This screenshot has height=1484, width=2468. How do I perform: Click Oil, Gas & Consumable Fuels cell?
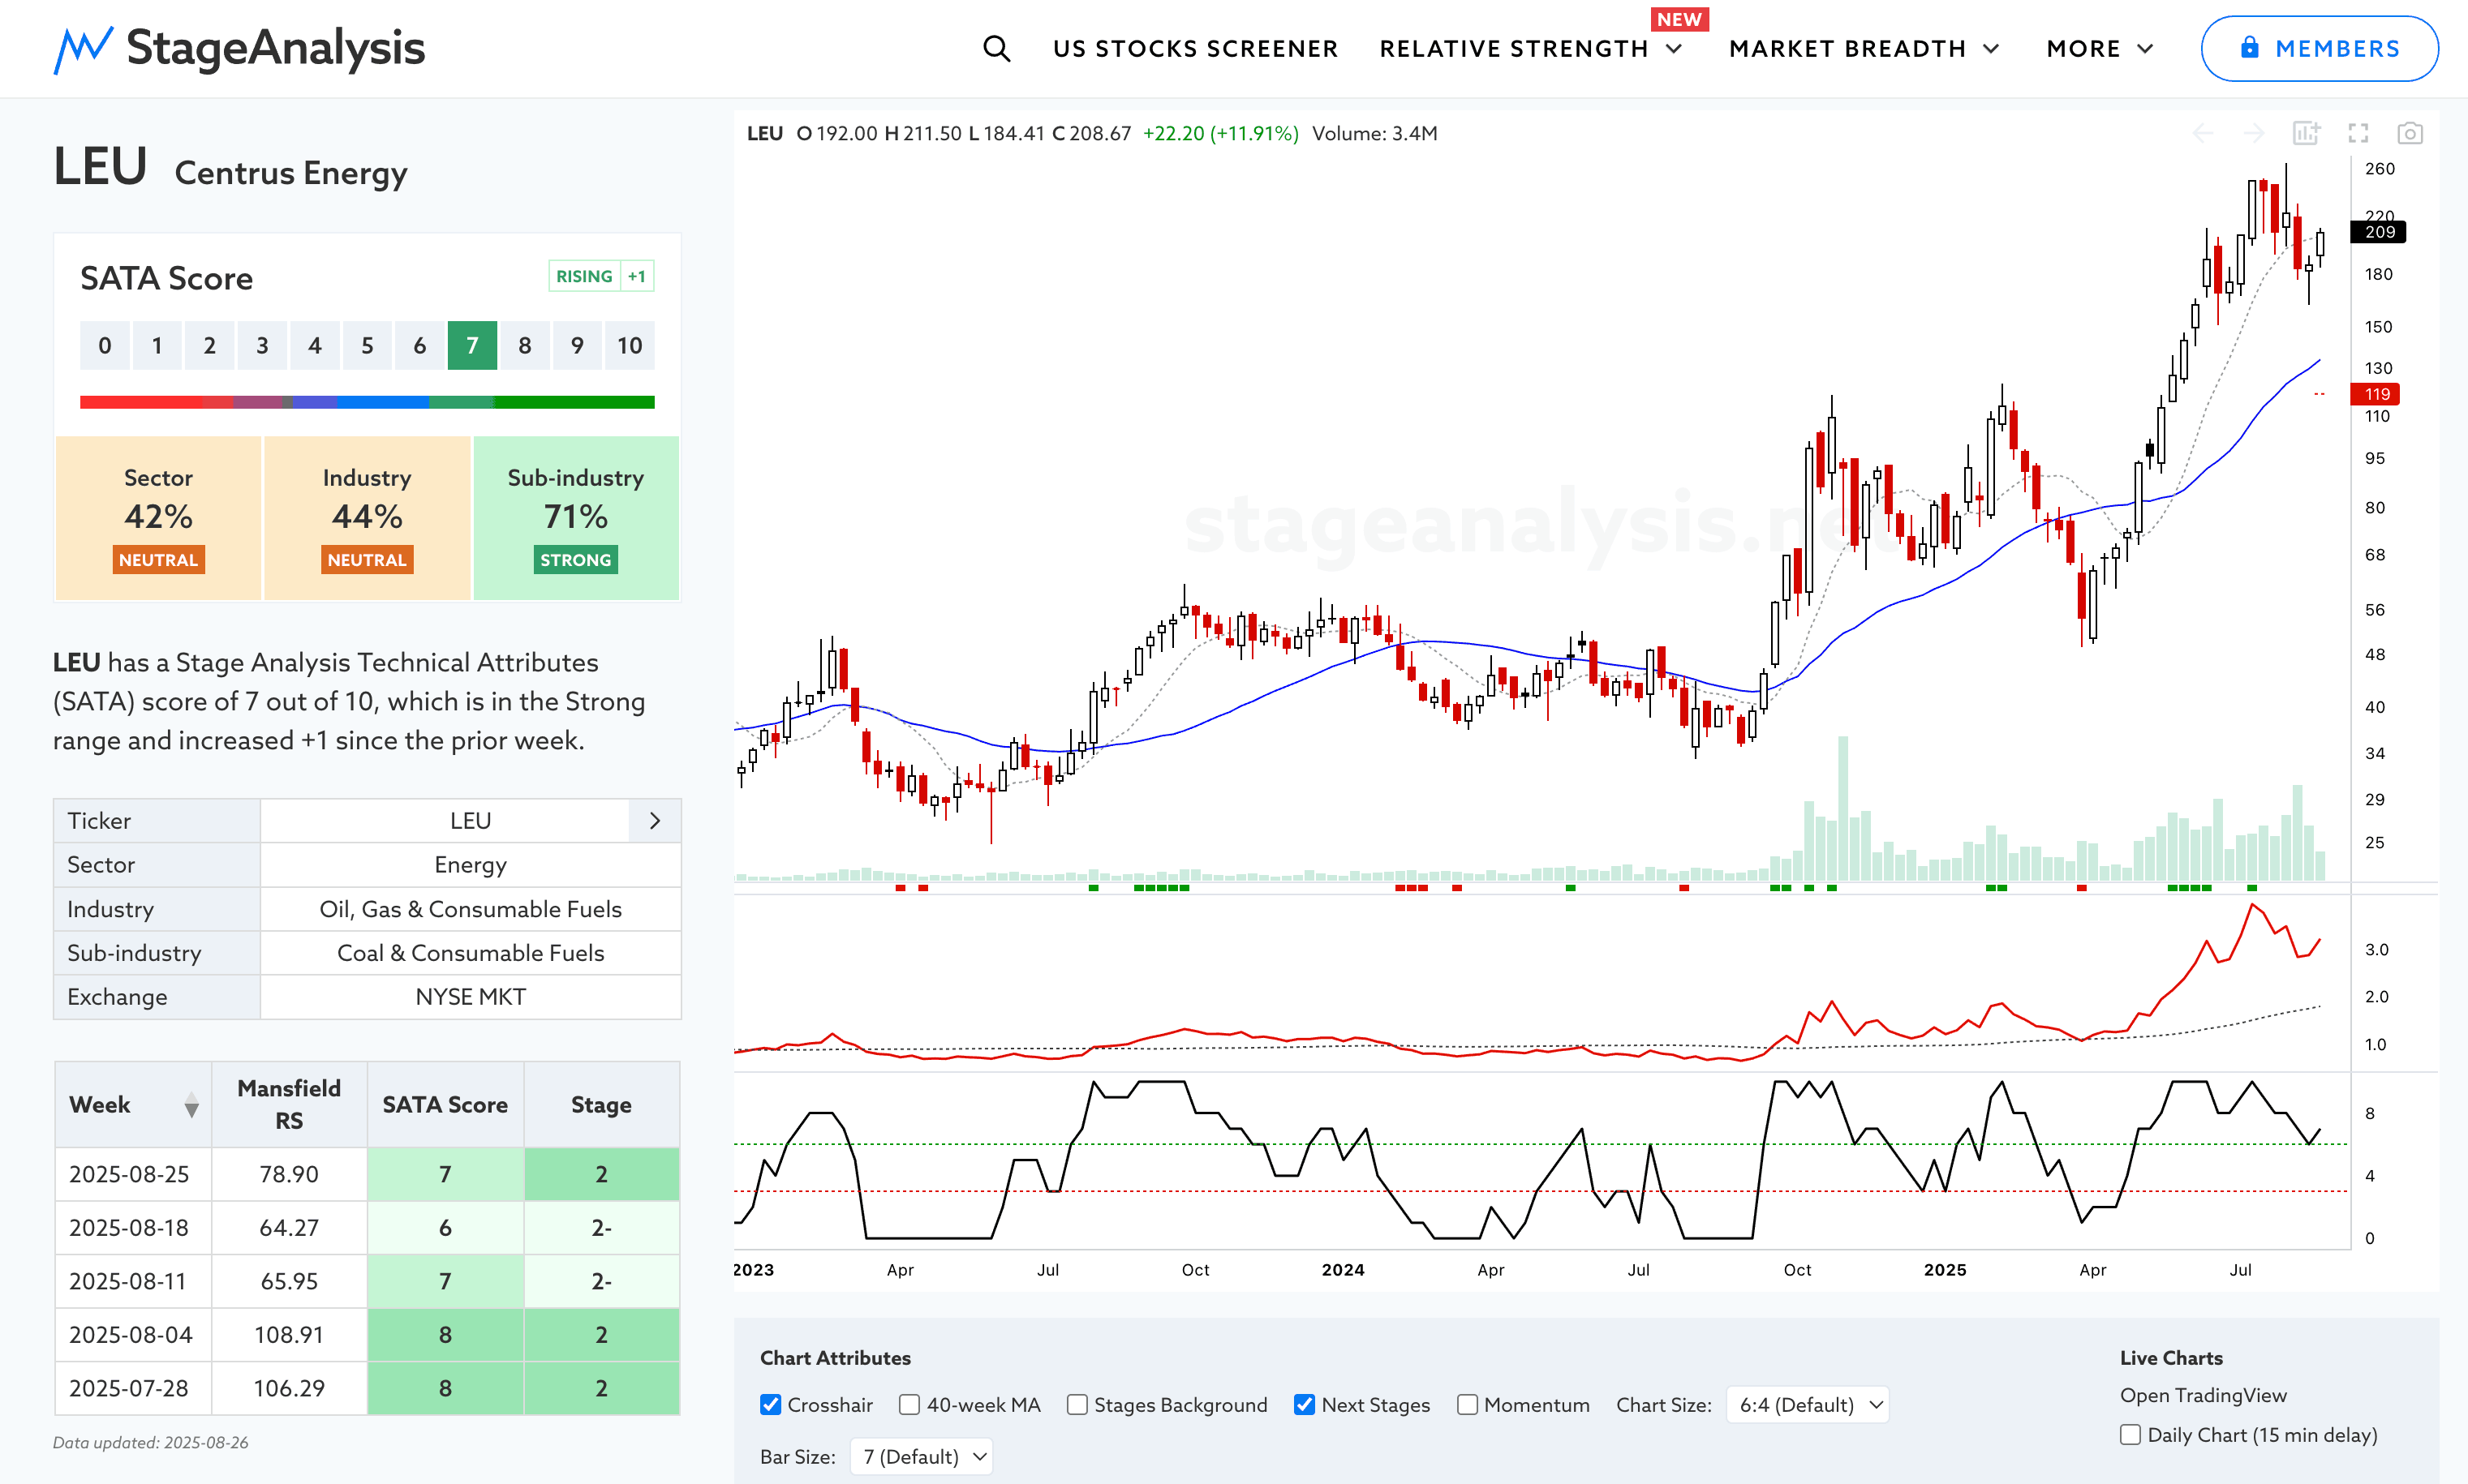click(471, 909)
